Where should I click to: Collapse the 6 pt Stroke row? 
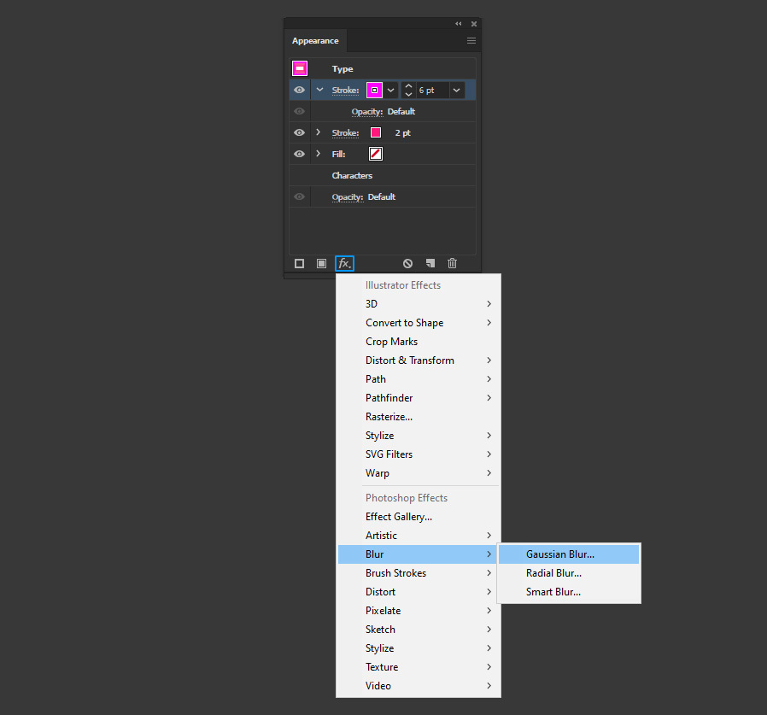(x=319, y=90)
